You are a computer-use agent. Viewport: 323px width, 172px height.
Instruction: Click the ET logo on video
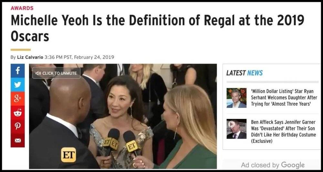pos(68,155)
